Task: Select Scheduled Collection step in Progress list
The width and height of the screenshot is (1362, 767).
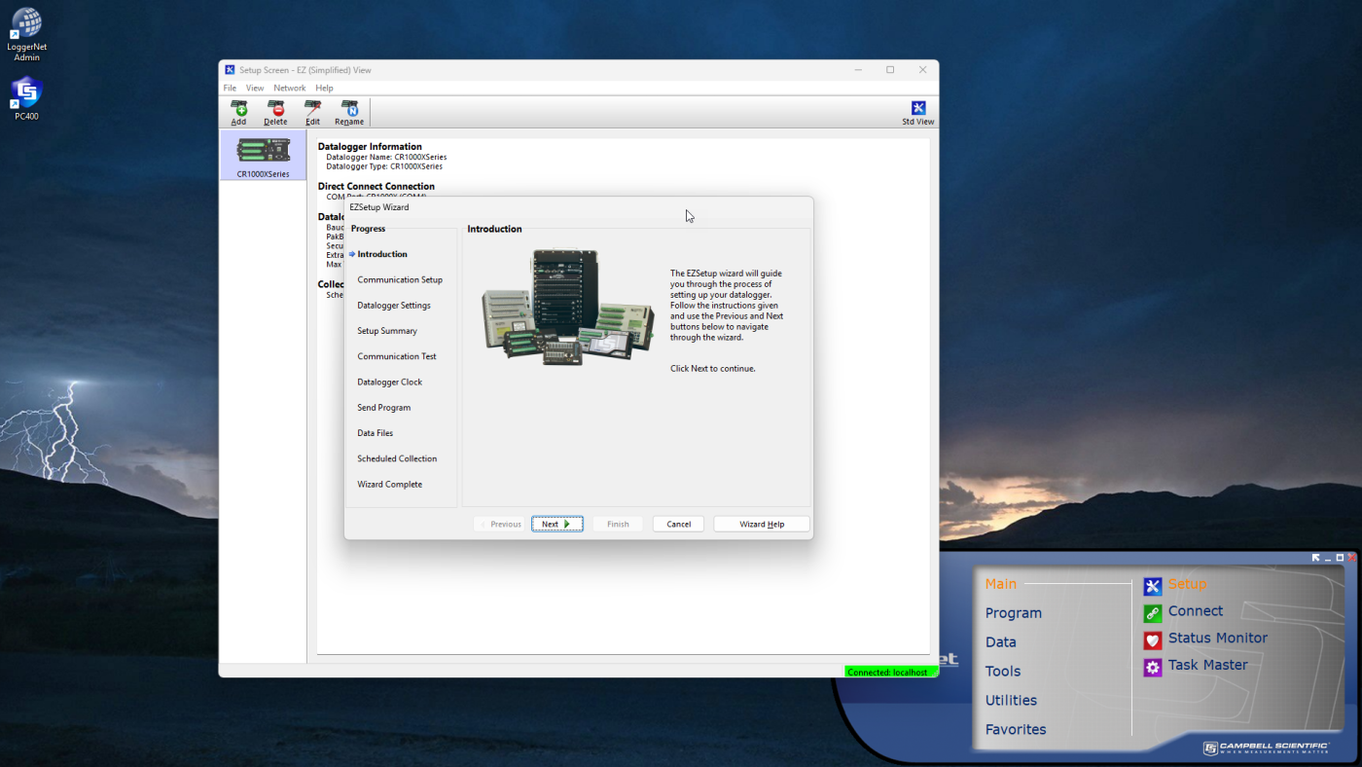Action: click(x=397, y=458)
